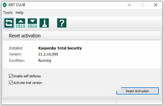Click the empty status bar at bottom

(x=59, y=101)
